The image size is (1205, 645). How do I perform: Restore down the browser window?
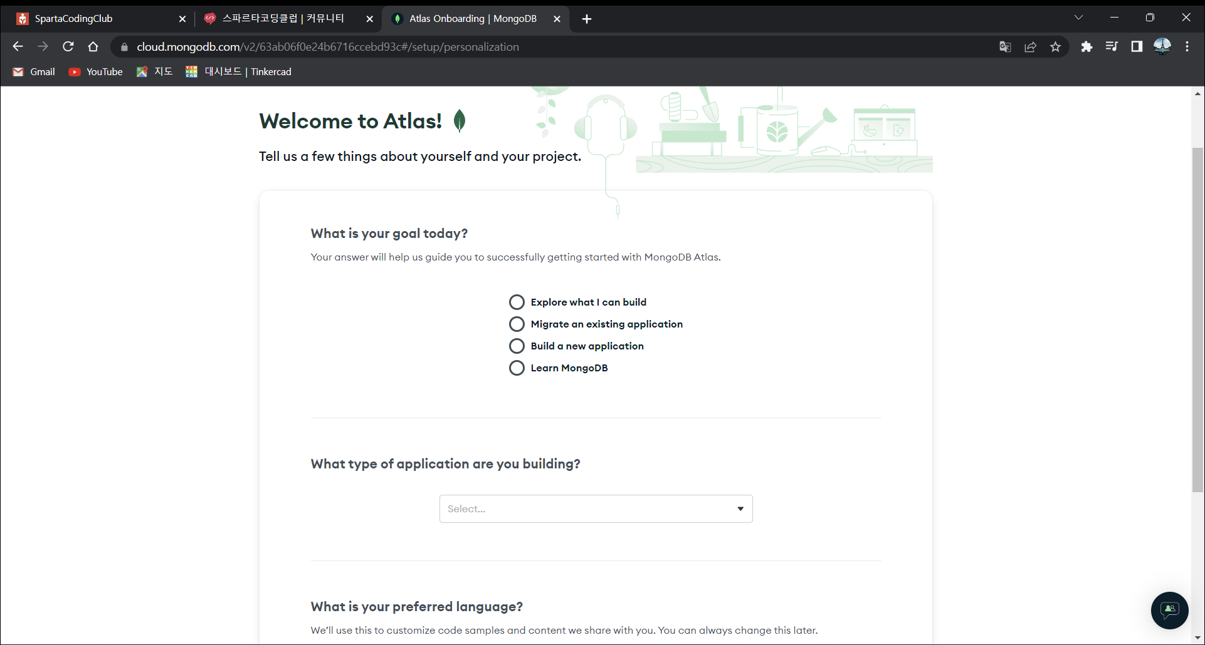point(1150,18)
